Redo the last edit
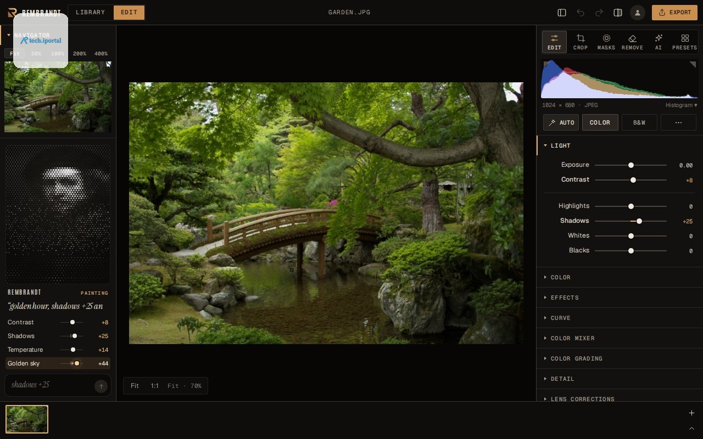 tap(599, 13)
